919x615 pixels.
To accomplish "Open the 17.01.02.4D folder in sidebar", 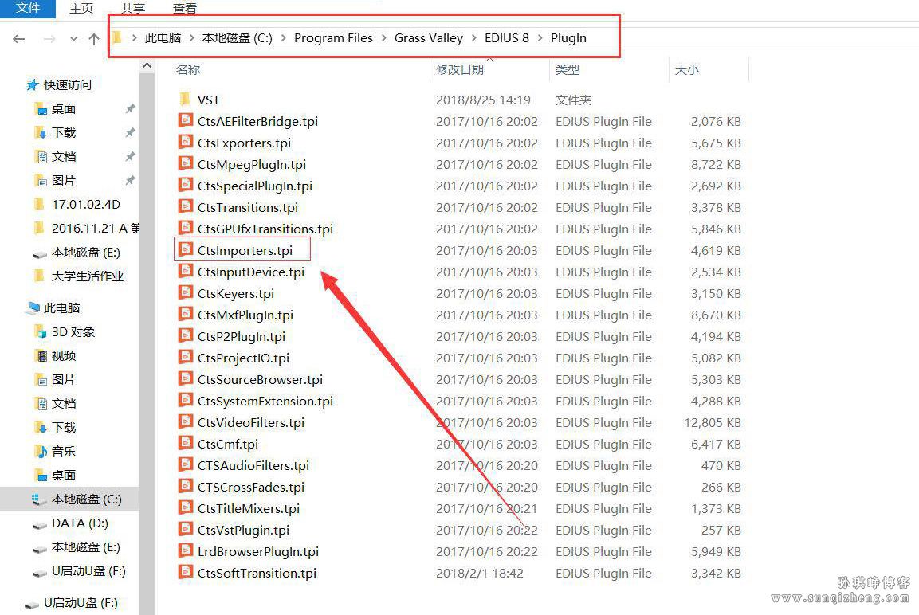I will click(x=85, y=205).
